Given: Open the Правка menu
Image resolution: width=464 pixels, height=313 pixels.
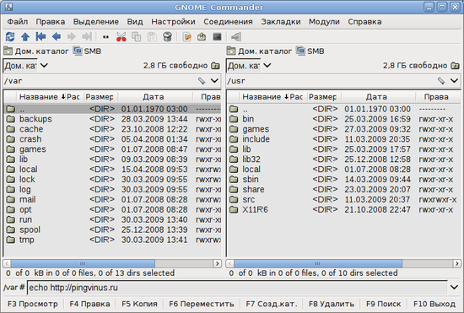Looking at the screenshot, I should [x=51, y=22].
